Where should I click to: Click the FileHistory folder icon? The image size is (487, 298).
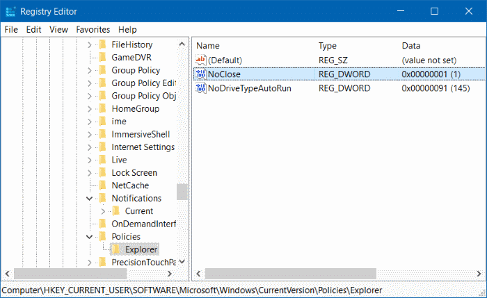point(102,44)
